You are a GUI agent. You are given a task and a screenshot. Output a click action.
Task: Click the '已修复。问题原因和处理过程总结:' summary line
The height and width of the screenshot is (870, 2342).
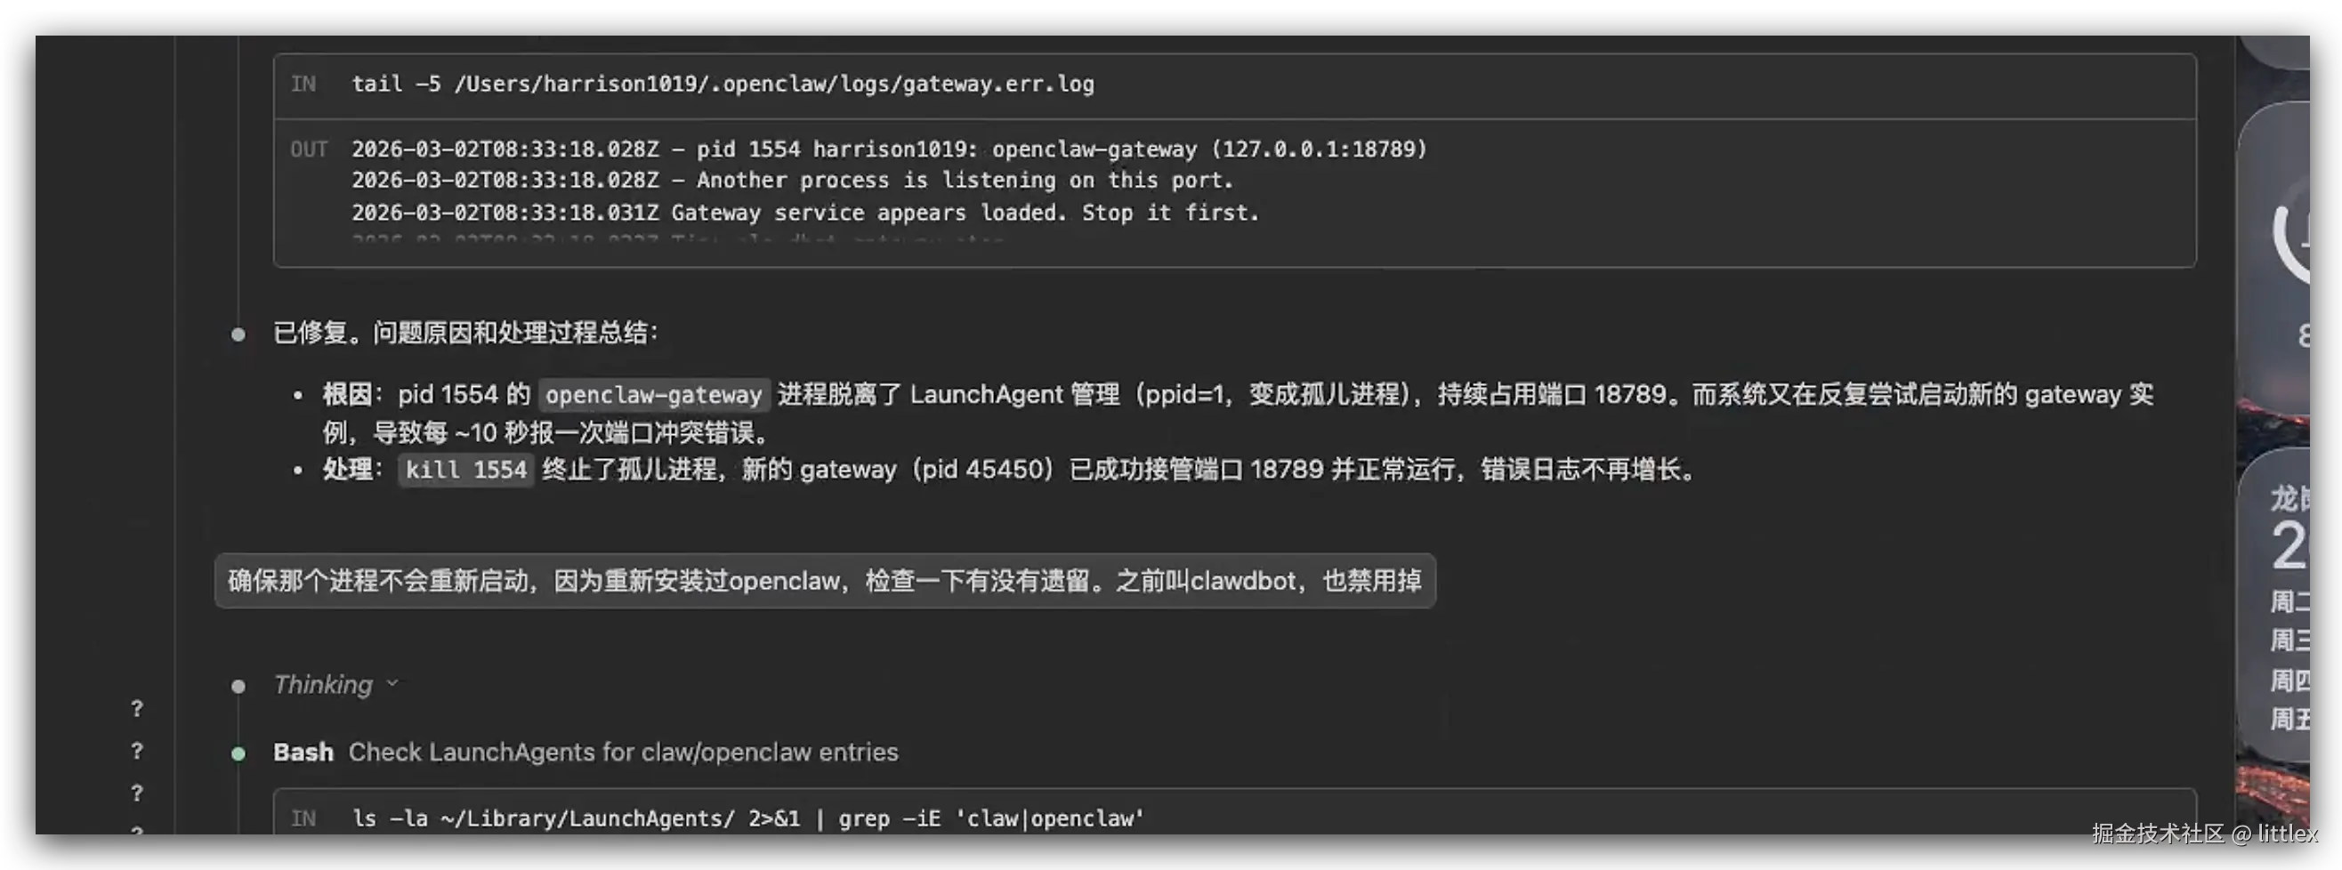tap(465, 333)
